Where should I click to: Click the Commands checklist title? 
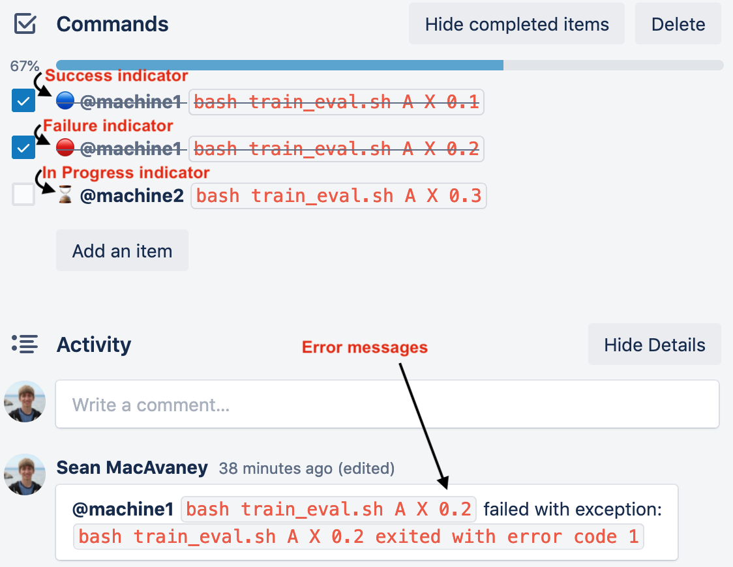click(x=112, y=24)
